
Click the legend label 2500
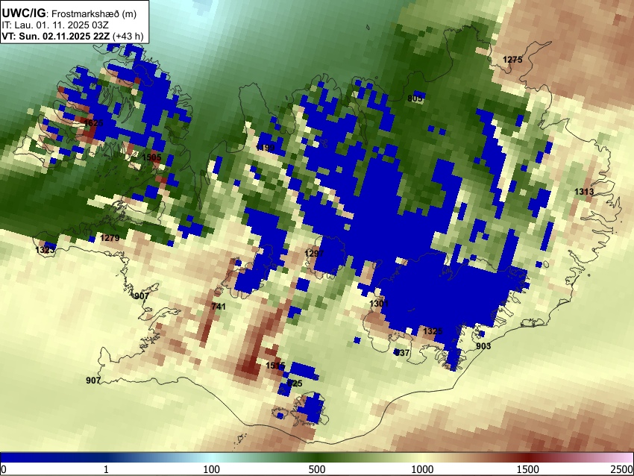tap(622, 469)
